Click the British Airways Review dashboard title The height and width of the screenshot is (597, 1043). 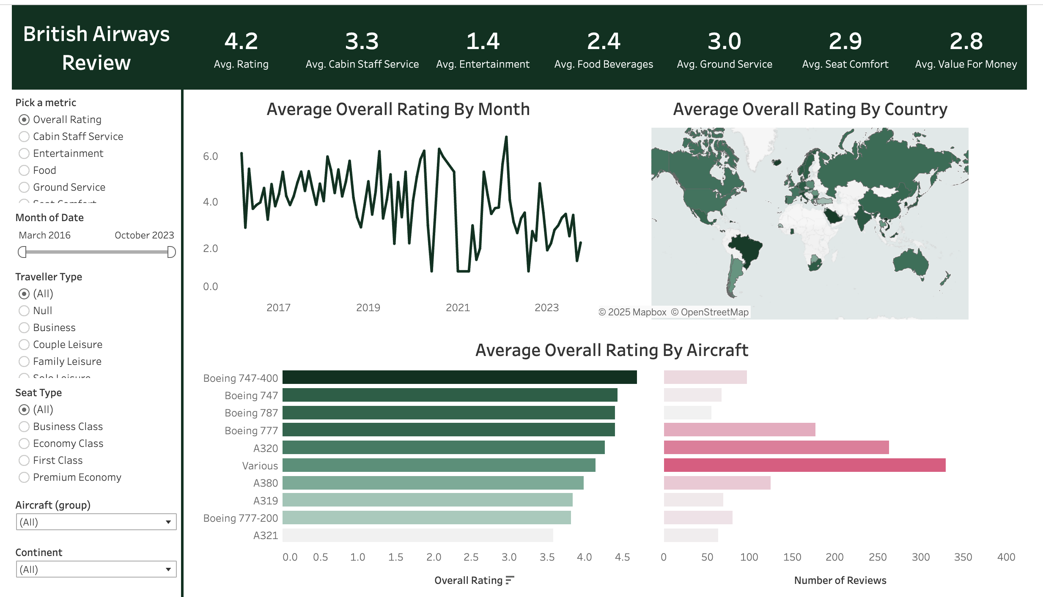tap(96, 48)
